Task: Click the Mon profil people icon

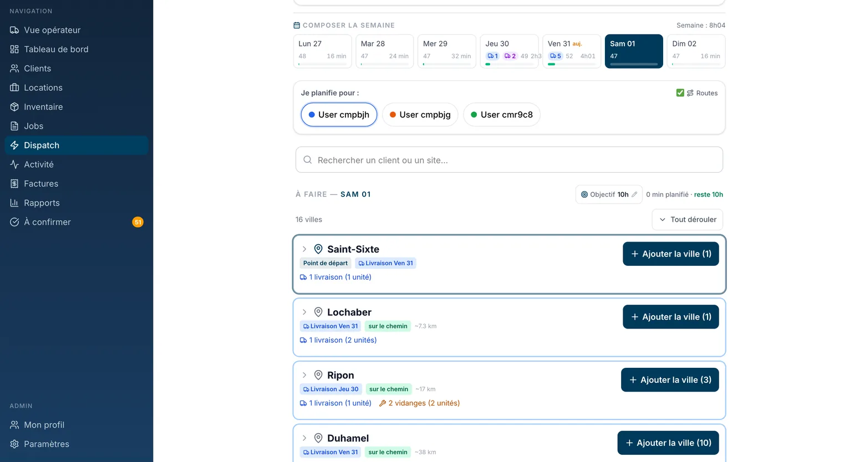Action: coord(14,425)
